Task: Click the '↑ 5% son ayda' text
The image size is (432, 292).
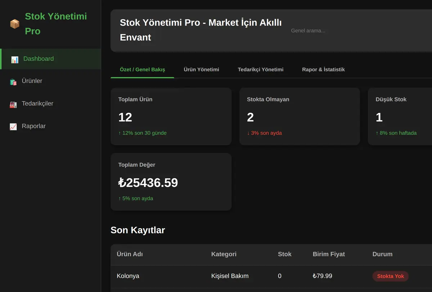Action: coord(136,198)
